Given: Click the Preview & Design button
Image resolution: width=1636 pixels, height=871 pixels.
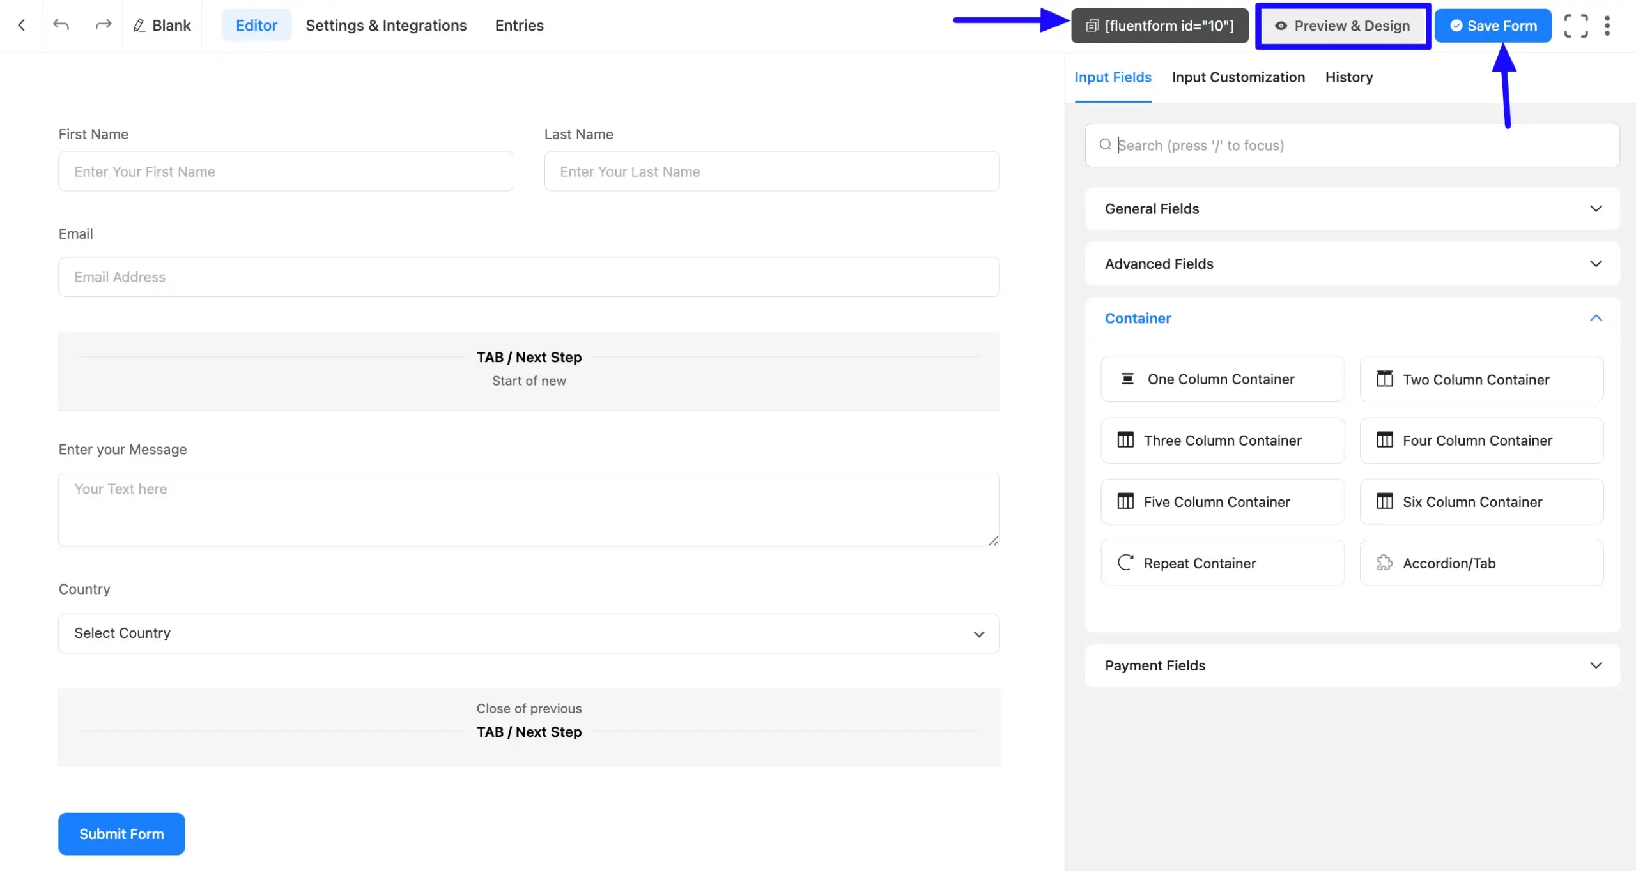Looking at the screenshot, I should [1343, 26].
